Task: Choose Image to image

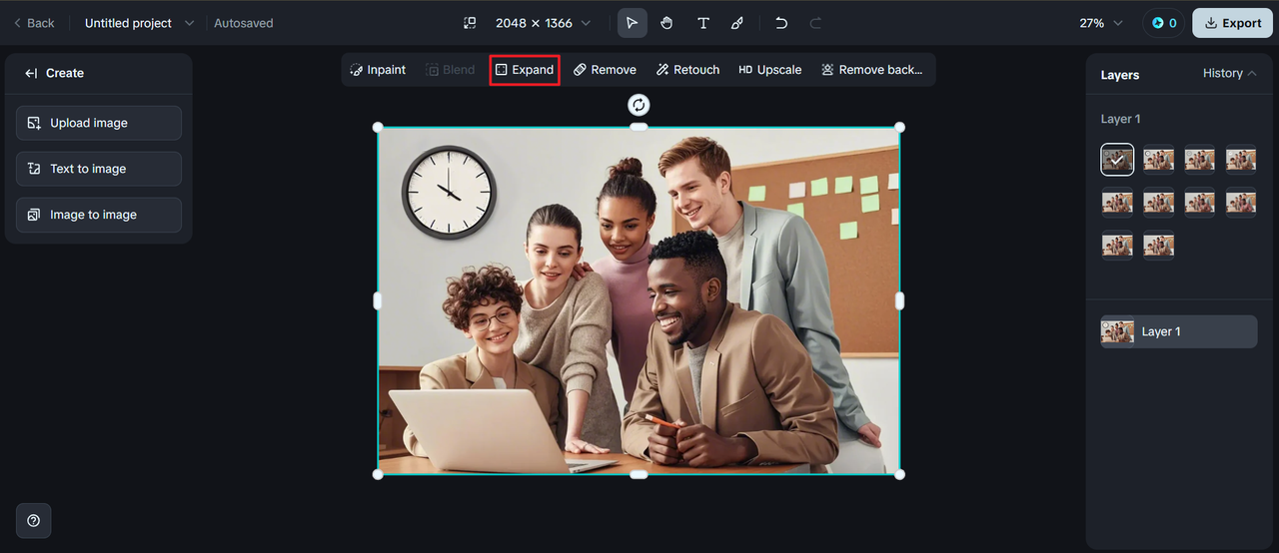Action: [x=99, y=215]
